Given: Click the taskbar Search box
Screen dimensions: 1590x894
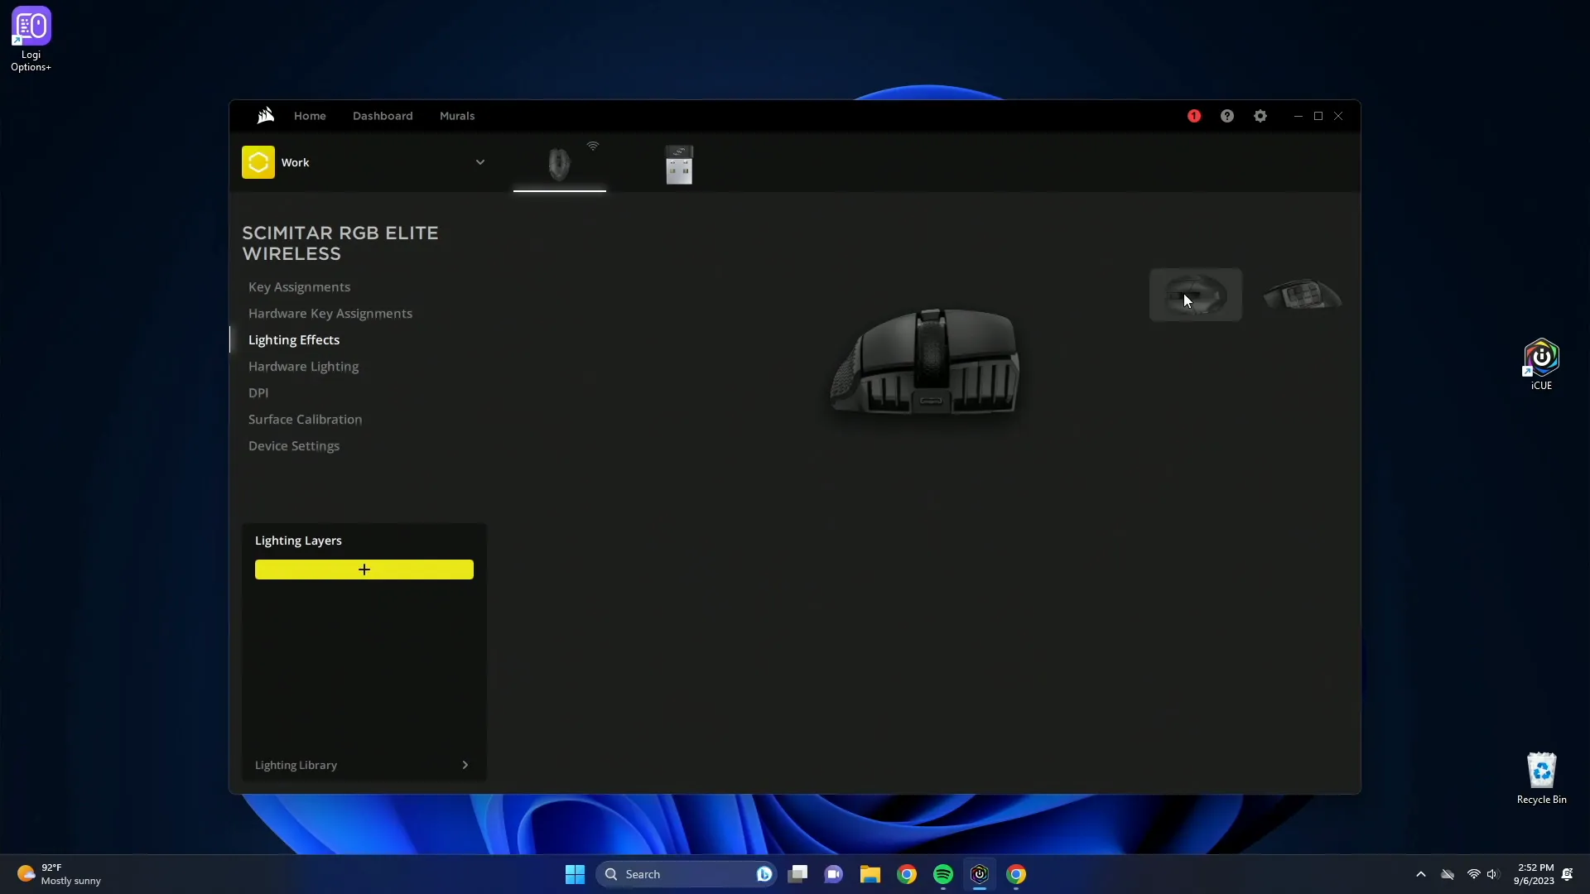Looking at the screenshot, I should pyautogui.click(x=686, y=874).
